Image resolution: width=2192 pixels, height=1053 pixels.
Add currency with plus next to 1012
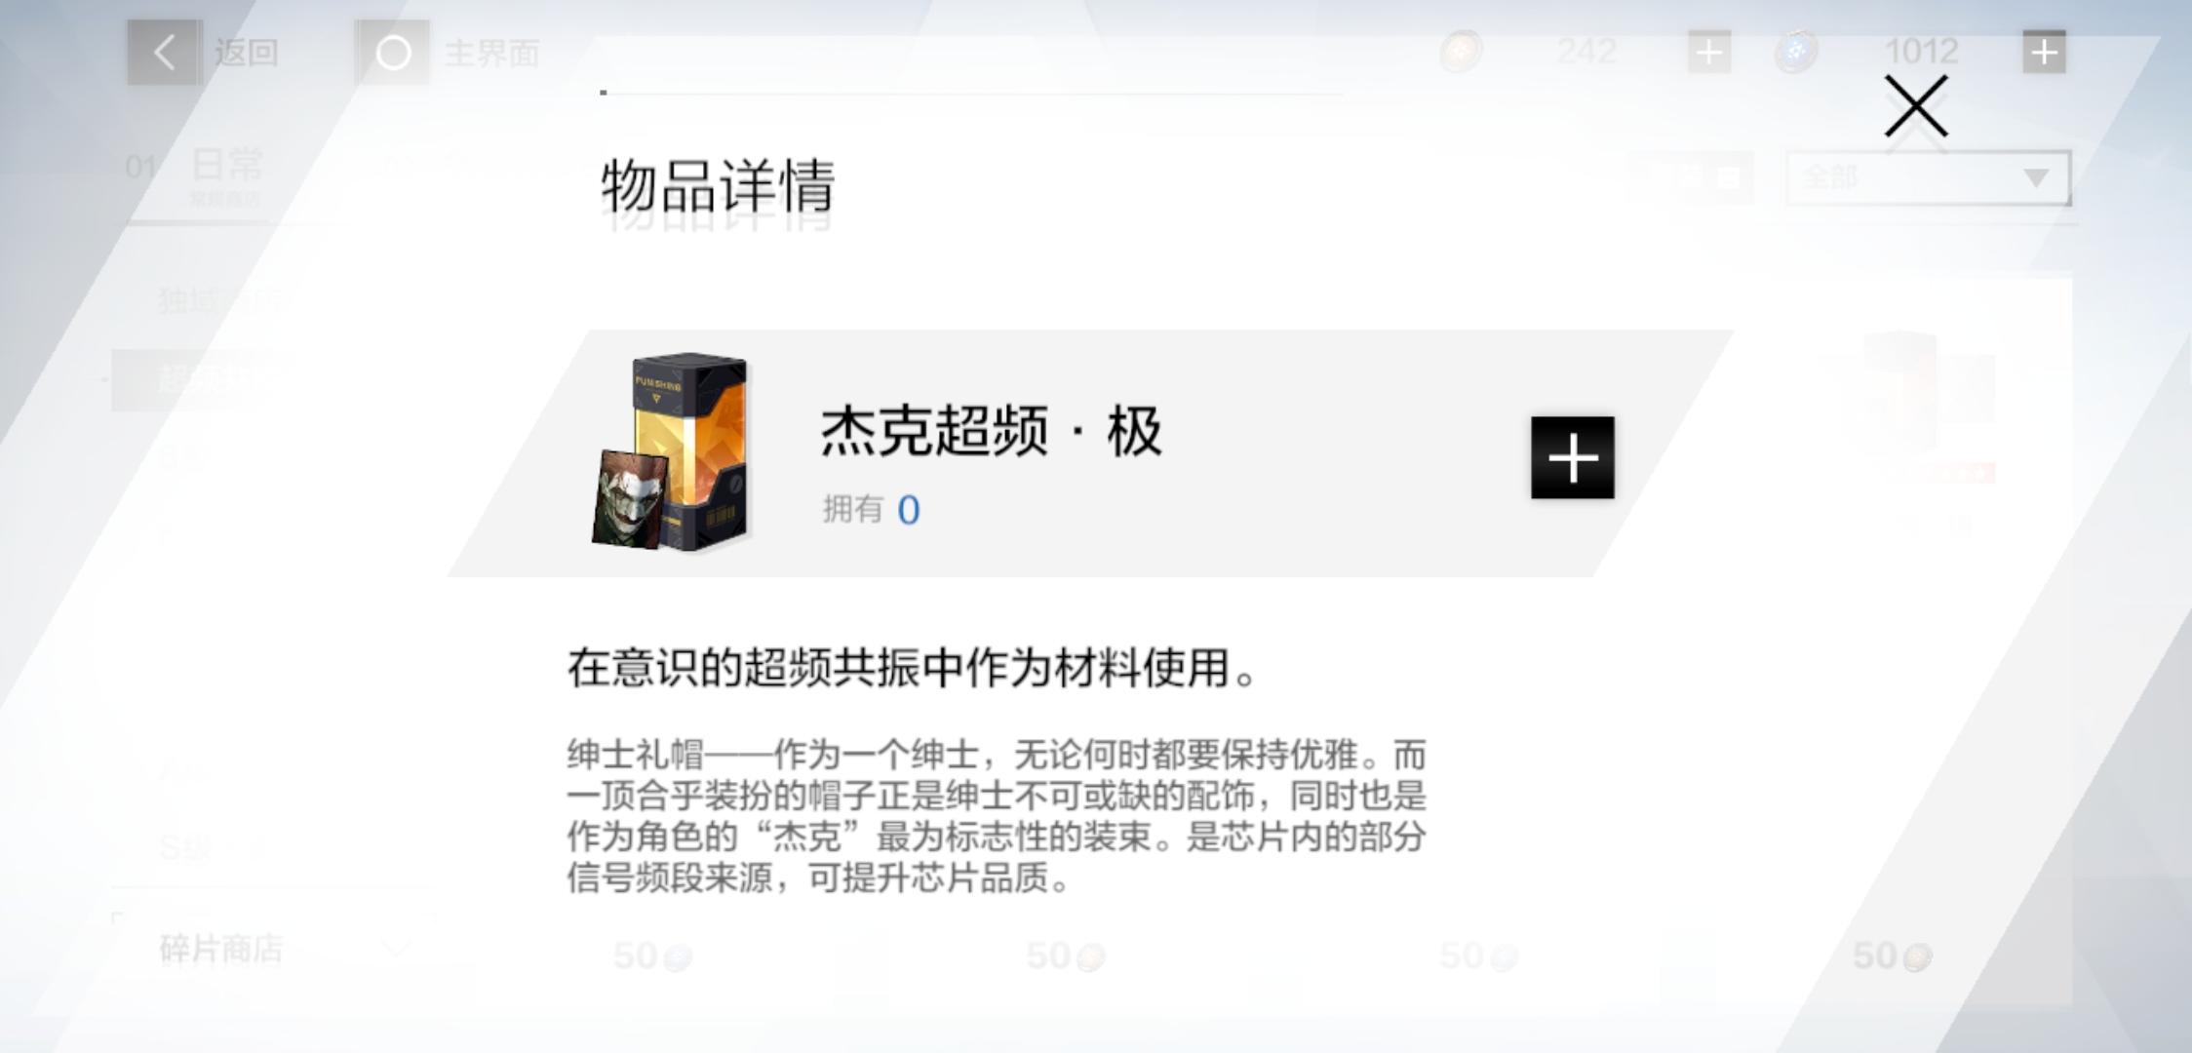click(x=2044, y=52)
